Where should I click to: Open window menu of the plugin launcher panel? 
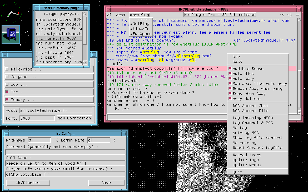(x=5, y=55)
